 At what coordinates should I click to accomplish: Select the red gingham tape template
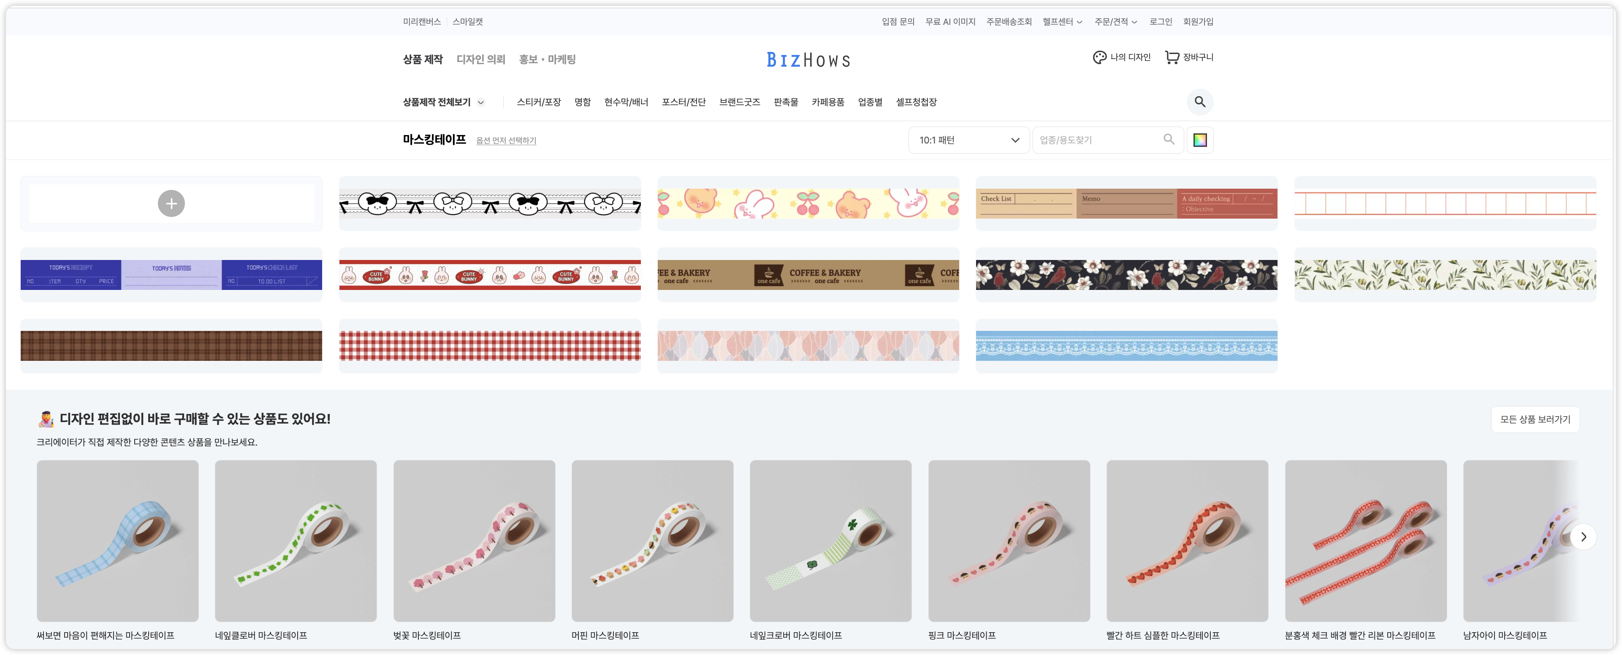pos(490,346)
